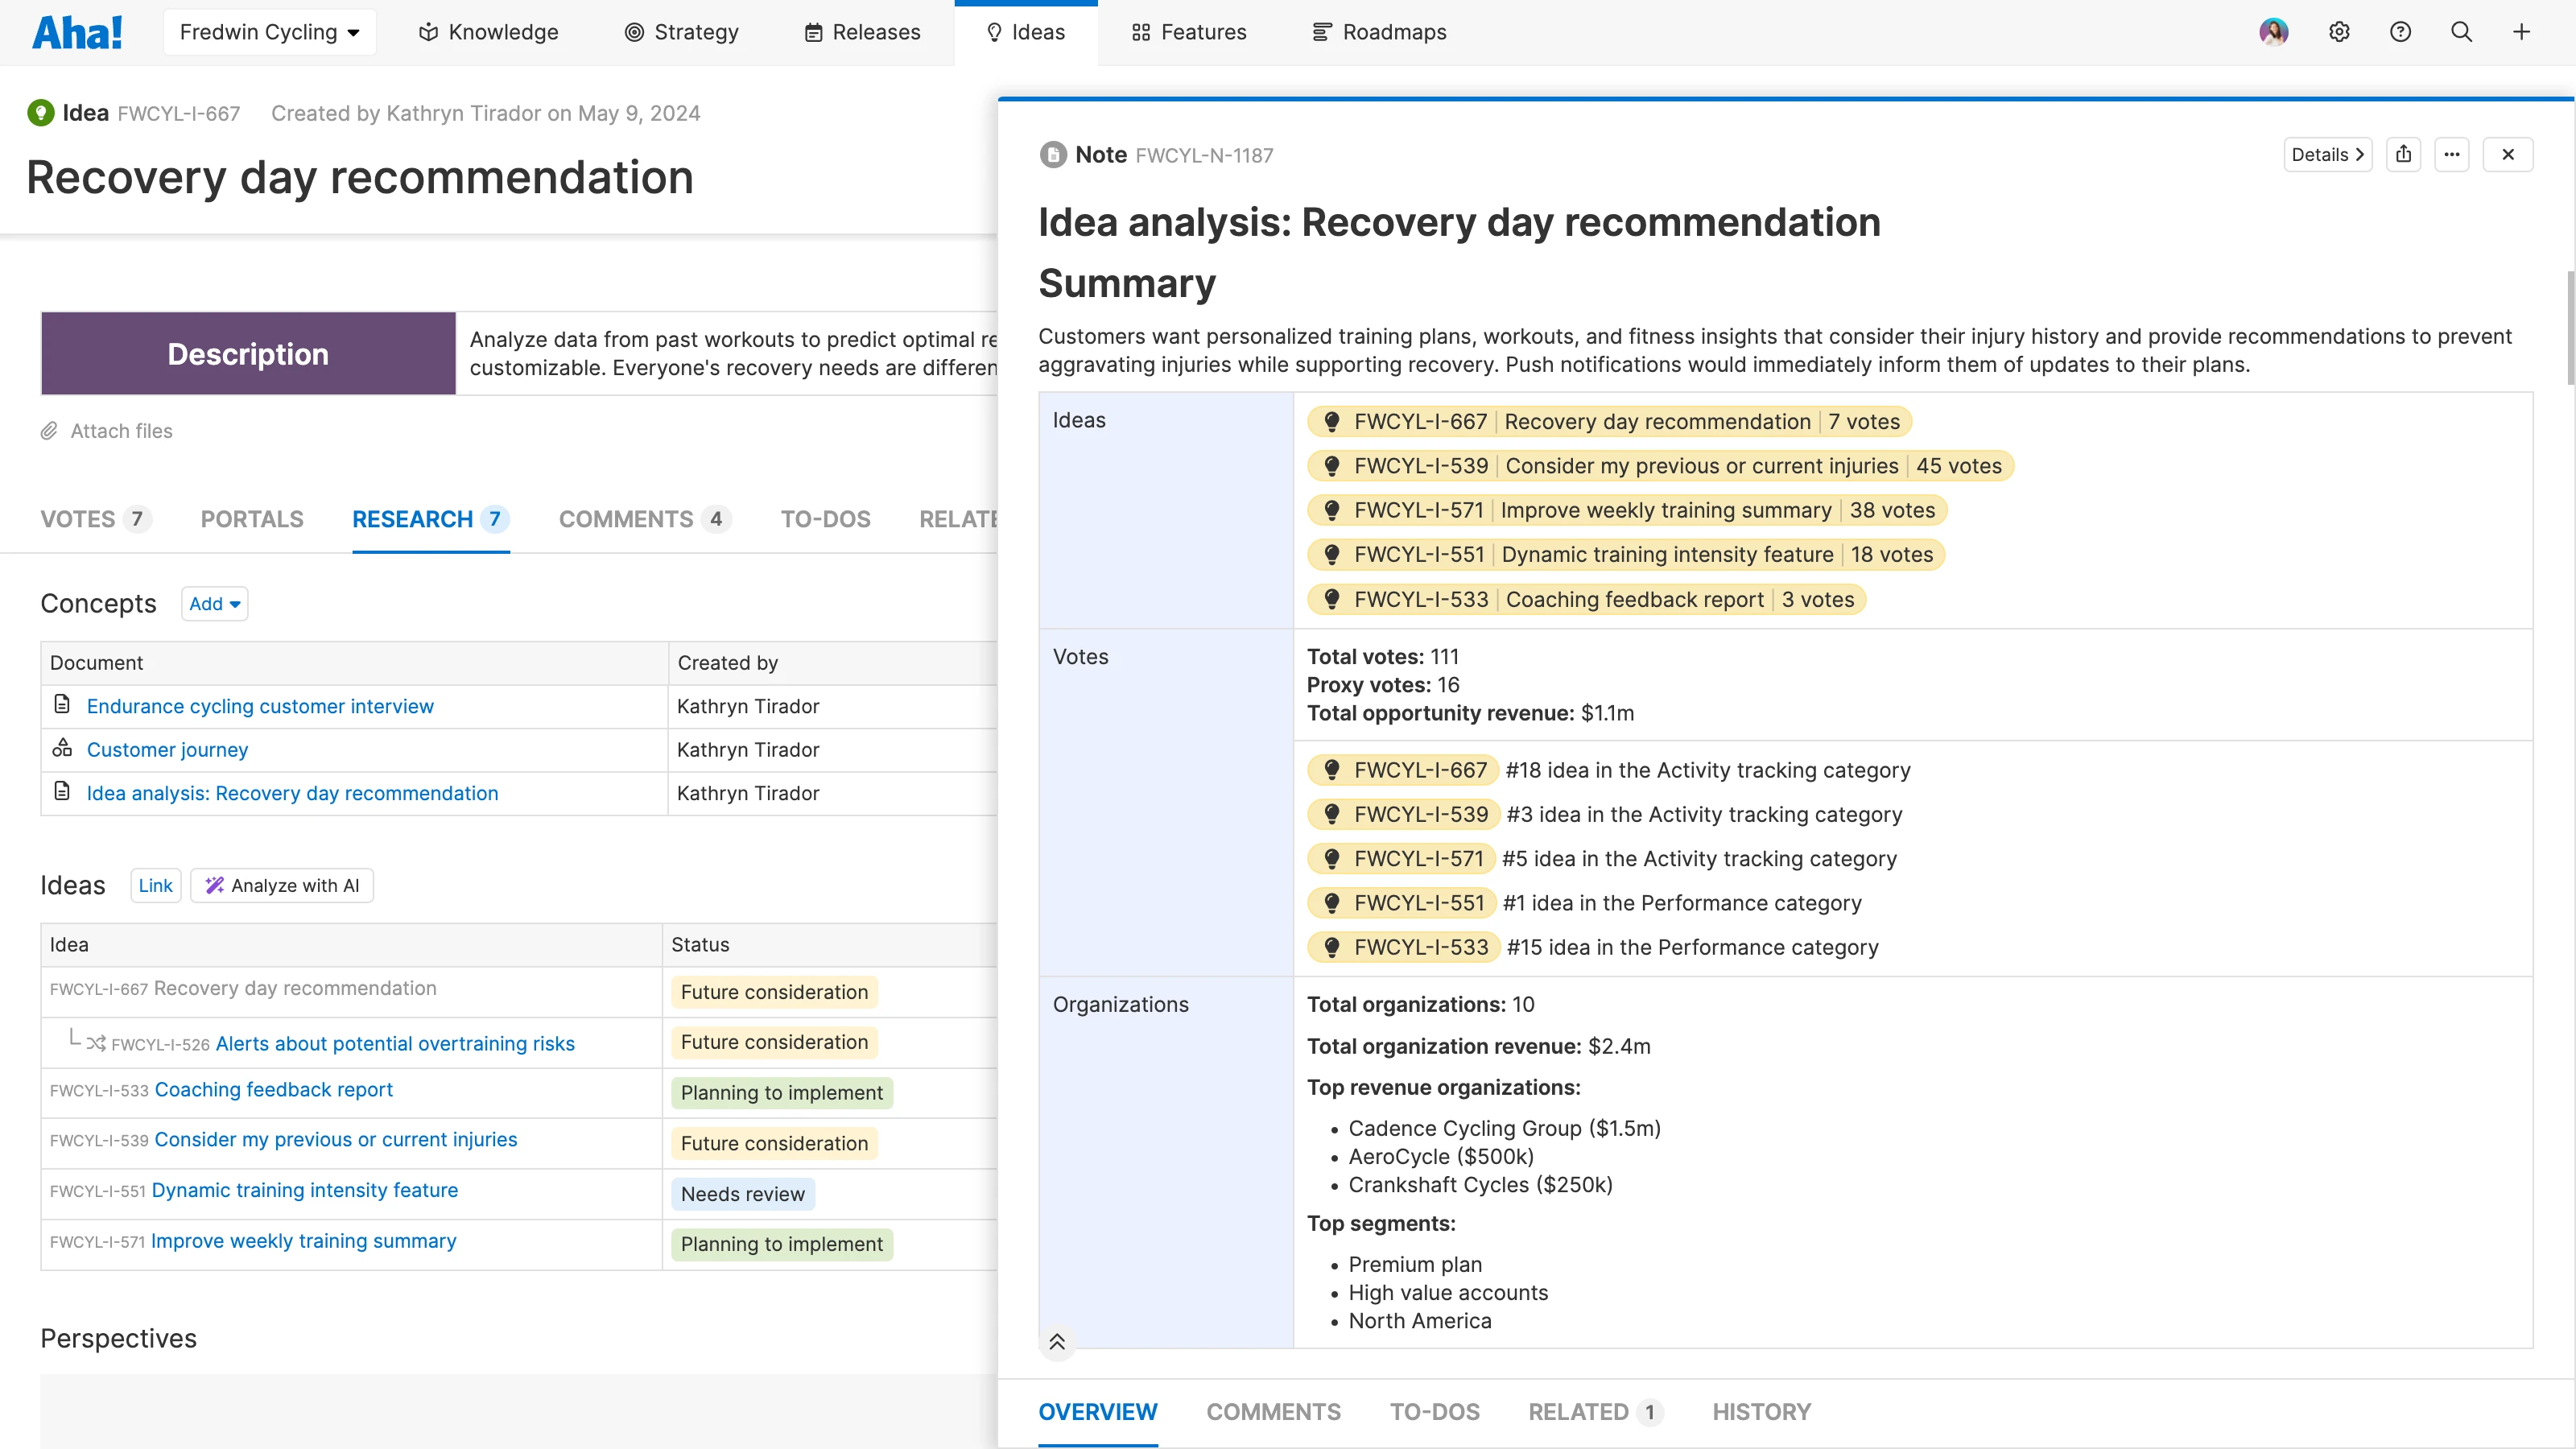The image size is (2576, 1449).
Task: Expand the note Details panel
Action: (2327, 154)
